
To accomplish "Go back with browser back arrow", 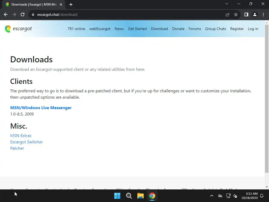I will point(6,15).
